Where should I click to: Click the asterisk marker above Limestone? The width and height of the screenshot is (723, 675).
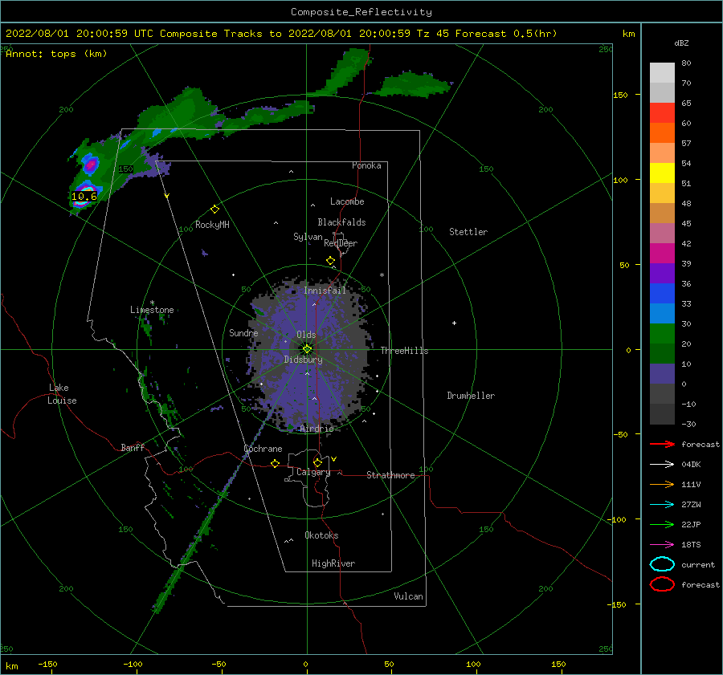point(152,303)
